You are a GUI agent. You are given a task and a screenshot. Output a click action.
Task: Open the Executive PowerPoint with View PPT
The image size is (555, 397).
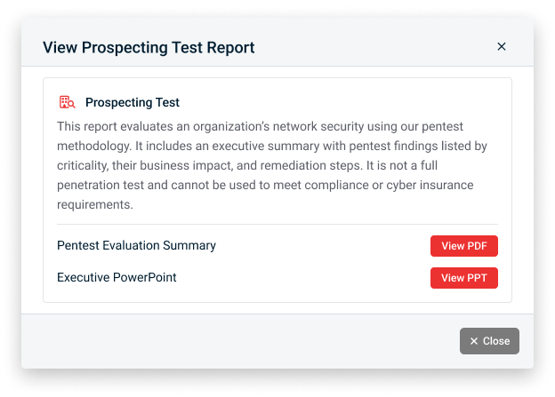[463, 278]
